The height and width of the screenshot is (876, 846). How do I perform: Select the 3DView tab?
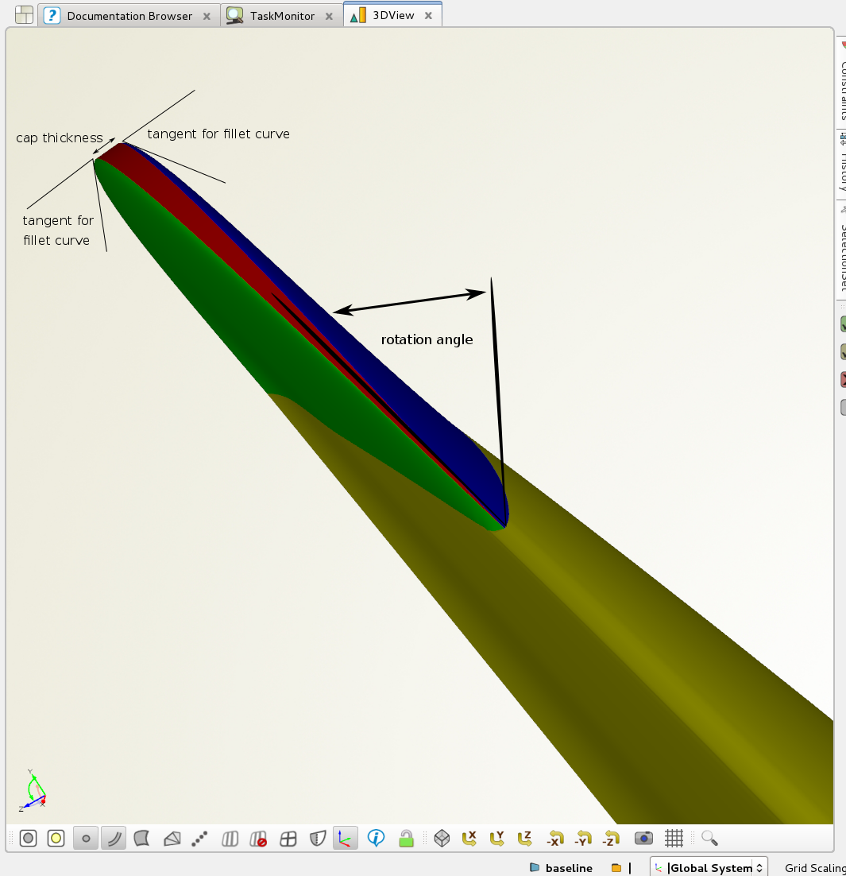(394, 15)
